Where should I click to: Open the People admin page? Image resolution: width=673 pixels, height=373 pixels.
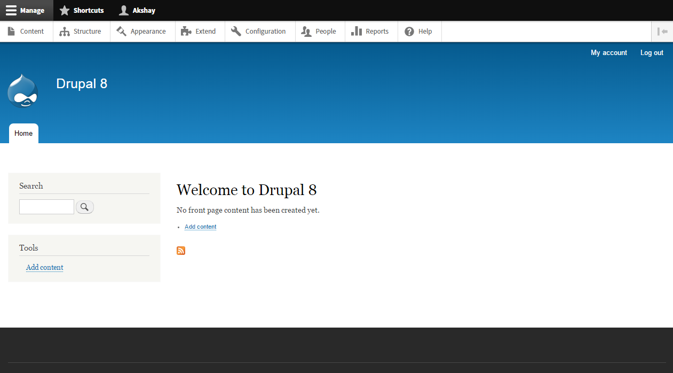pyautogui.click(x=320, y=32)
